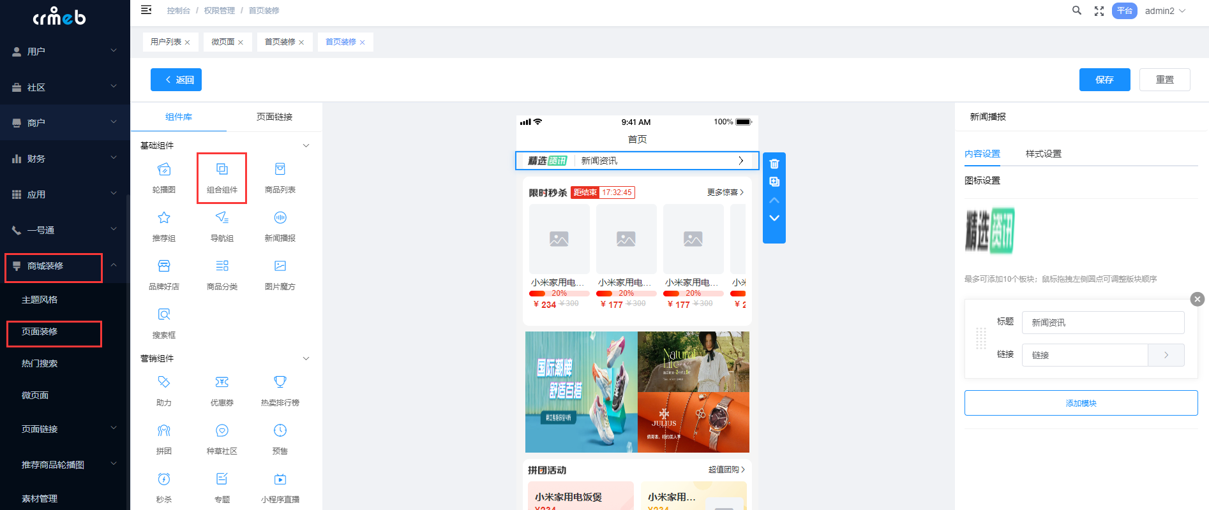
Task: Open the 内容设置 tab
Action: [x=982, y=154]
